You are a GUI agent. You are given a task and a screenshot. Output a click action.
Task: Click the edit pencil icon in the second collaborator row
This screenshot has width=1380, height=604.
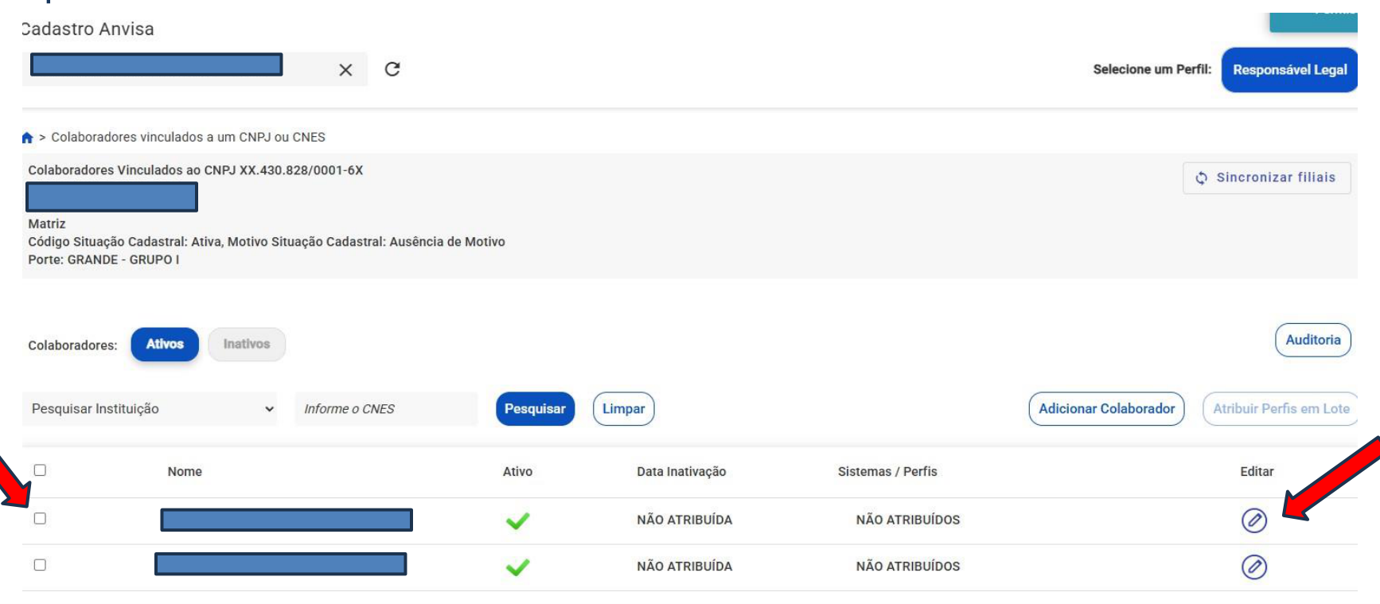coord(1254,567)
